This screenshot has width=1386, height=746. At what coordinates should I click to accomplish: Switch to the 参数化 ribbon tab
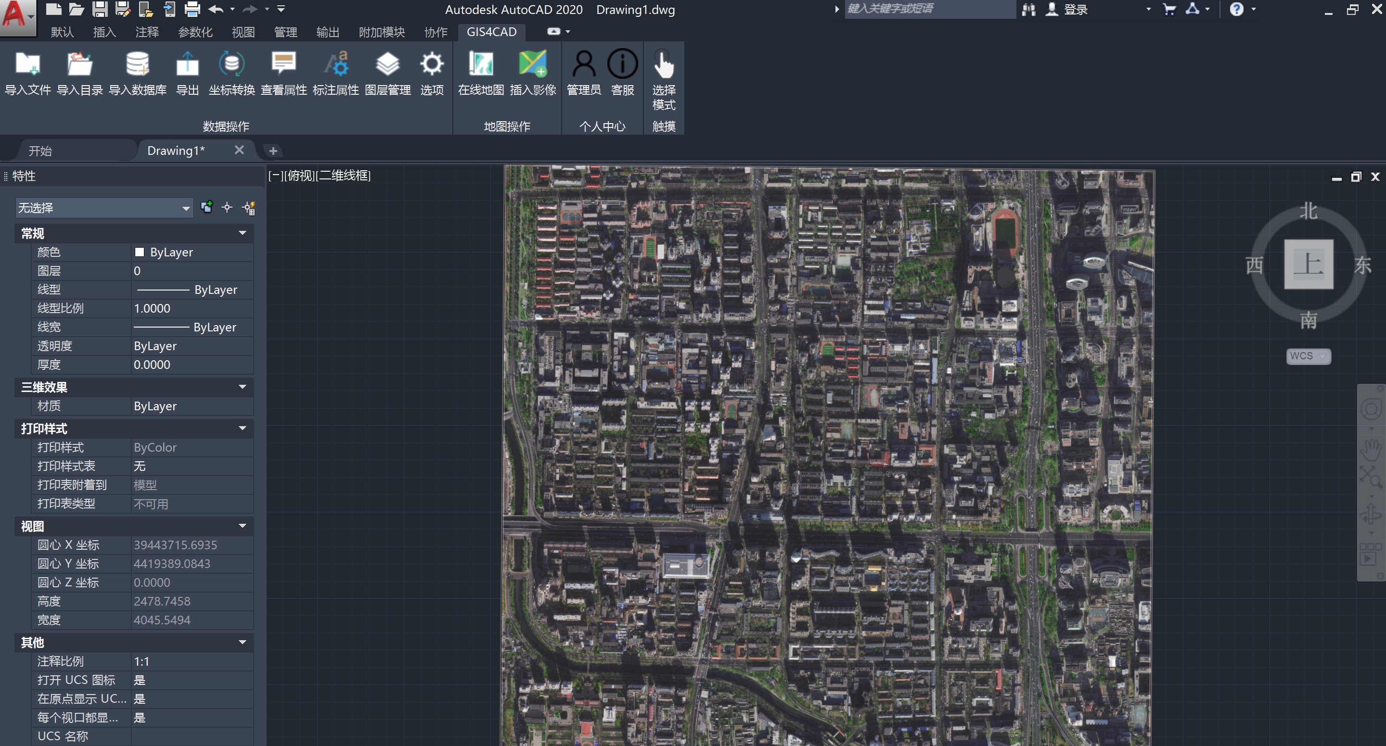(x=195, y=32)
